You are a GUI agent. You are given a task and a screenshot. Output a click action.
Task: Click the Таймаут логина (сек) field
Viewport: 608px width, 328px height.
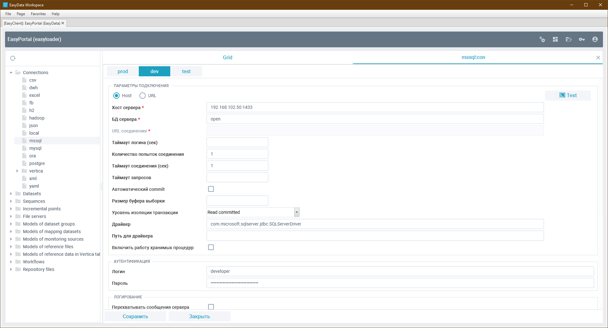click(x=237, y=142)
